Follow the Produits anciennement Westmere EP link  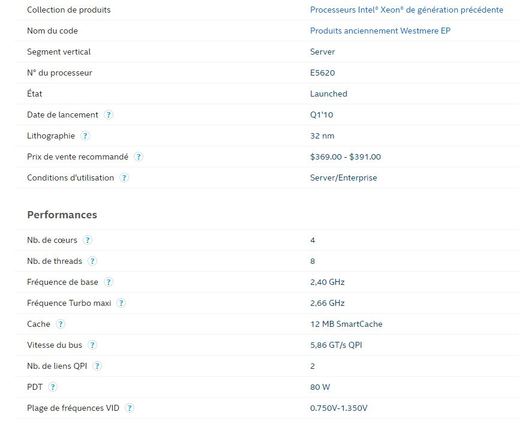click(x=380, y=31)
